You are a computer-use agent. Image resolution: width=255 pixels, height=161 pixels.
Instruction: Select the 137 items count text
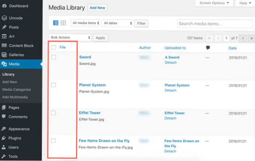click(x=195, y=38)
